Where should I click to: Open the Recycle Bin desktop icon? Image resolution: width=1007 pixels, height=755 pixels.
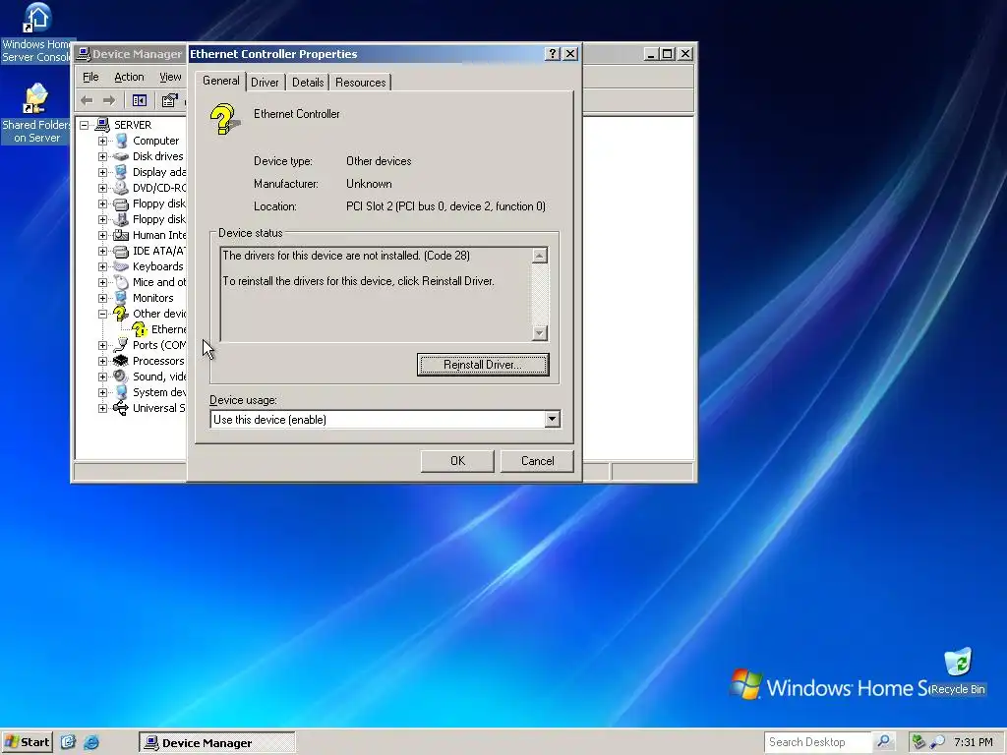pyautogui.click(x=958, y=671)
